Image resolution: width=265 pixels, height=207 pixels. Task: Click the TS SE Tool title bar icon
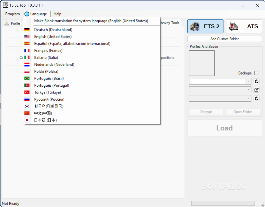[x=6, y=5]
